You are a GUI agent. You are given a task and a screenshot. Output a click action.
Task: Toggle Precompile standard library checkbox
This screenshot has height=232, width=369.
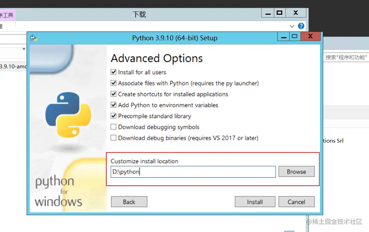point(113,116)
